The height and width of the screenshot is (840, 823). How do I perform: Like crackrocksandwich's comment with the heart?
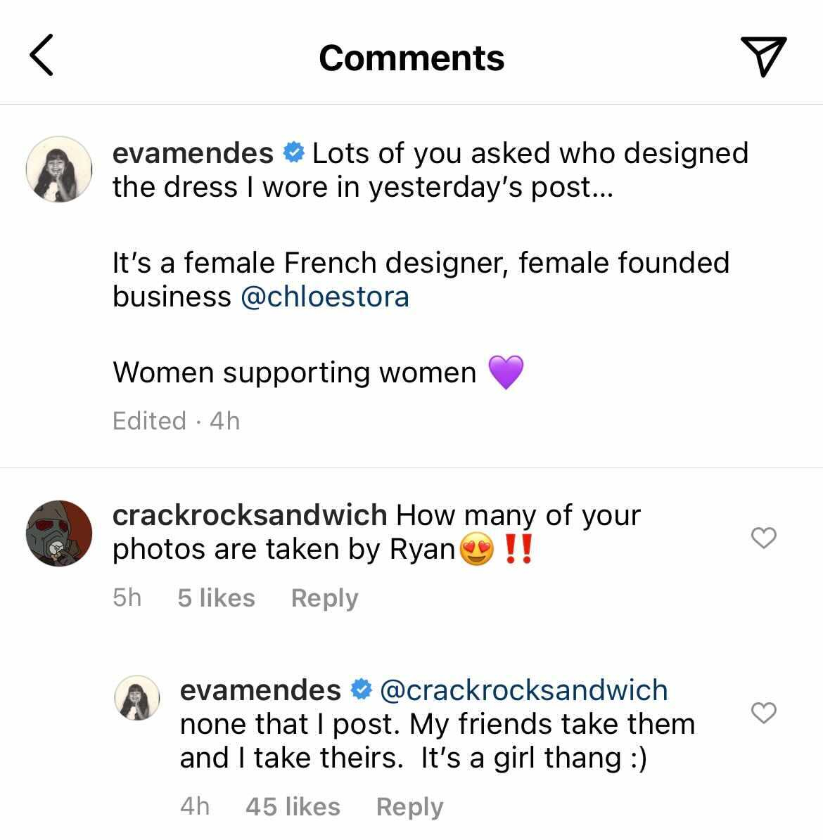[x=764, y=538]
